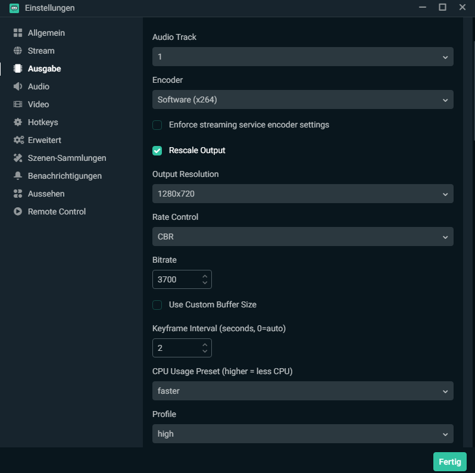Image resolution: width=475 pixels, height=473 pixels.
Task: Increase Bitrate with the up arrow
Action: pos(205,276)
